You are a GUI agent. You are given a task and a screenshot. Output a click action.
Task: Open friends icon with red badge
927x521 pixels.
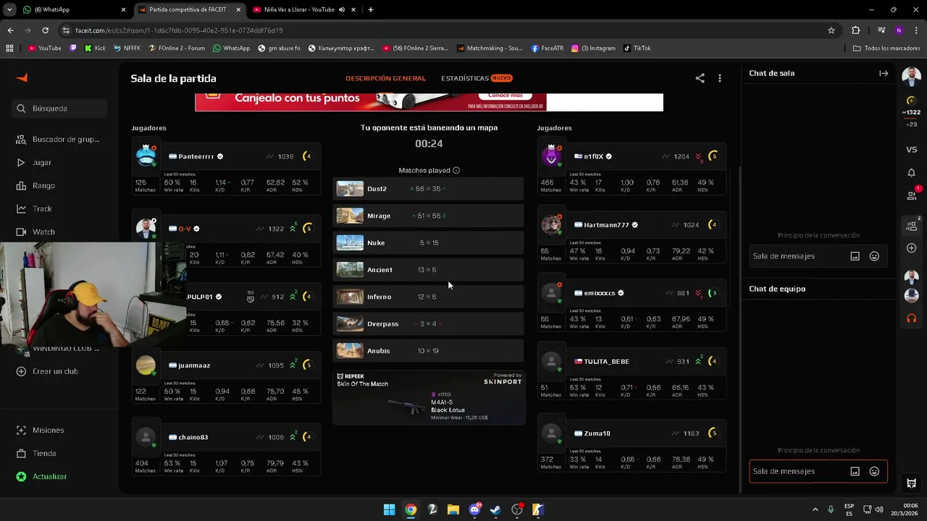click(x=911, y=195)
